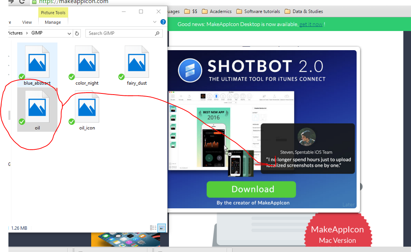This screenshot has height=252, width=411.
Task: Select the fairy_dust image file
Action: click(x=137, y=65)
